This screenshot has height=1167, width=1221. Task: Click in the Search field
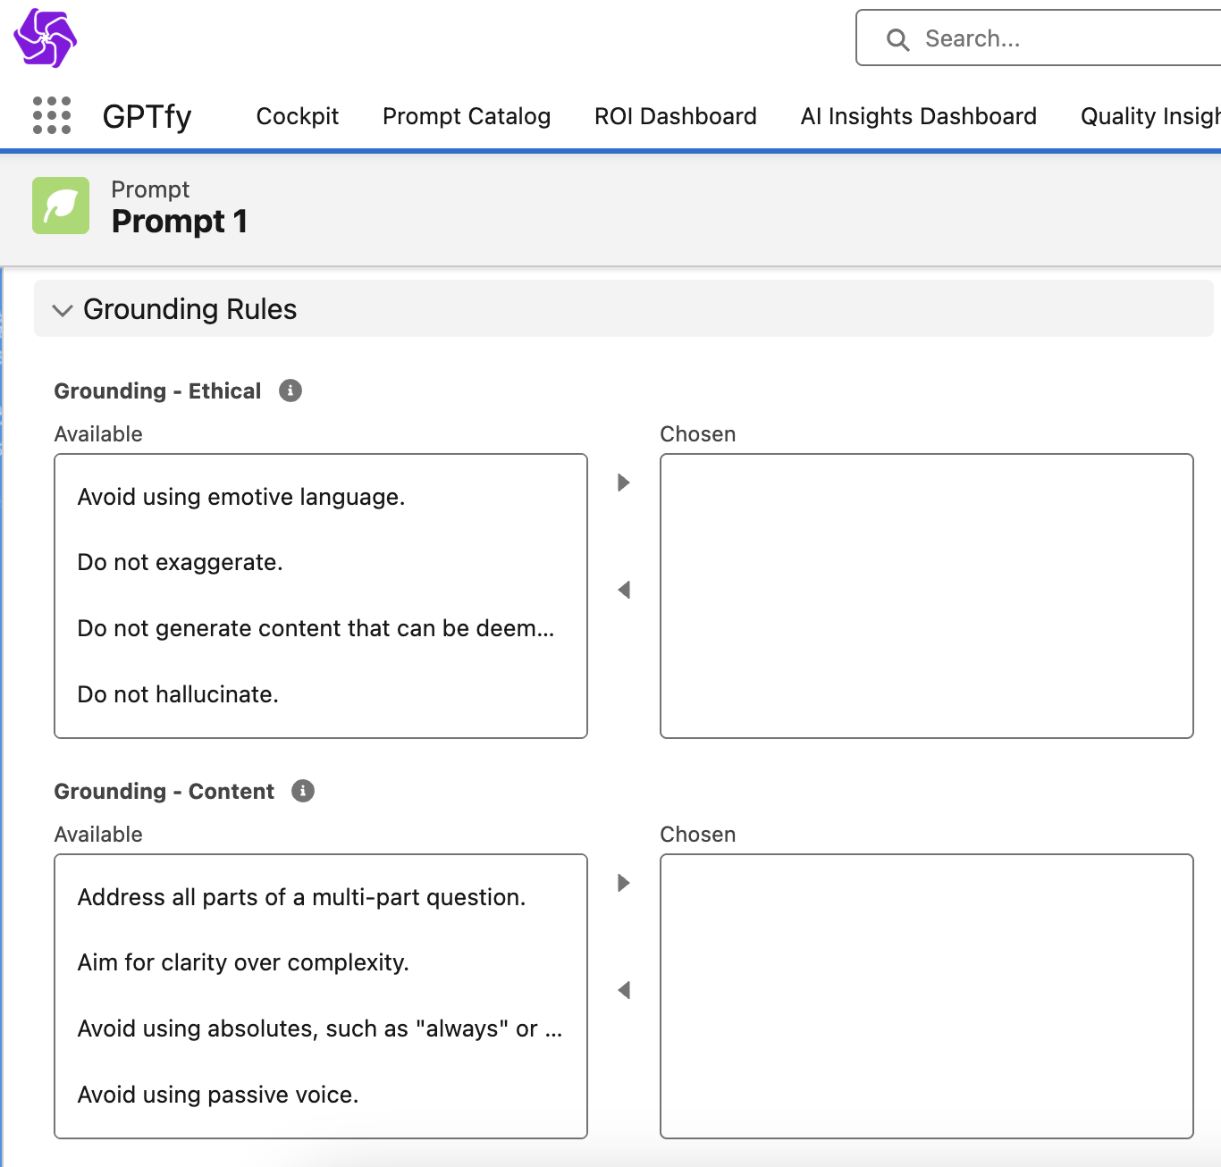pos(1055,38)
